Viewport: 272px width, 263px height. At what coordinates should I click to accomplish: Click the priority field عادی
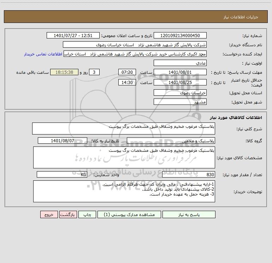click(x=180, y=63)
